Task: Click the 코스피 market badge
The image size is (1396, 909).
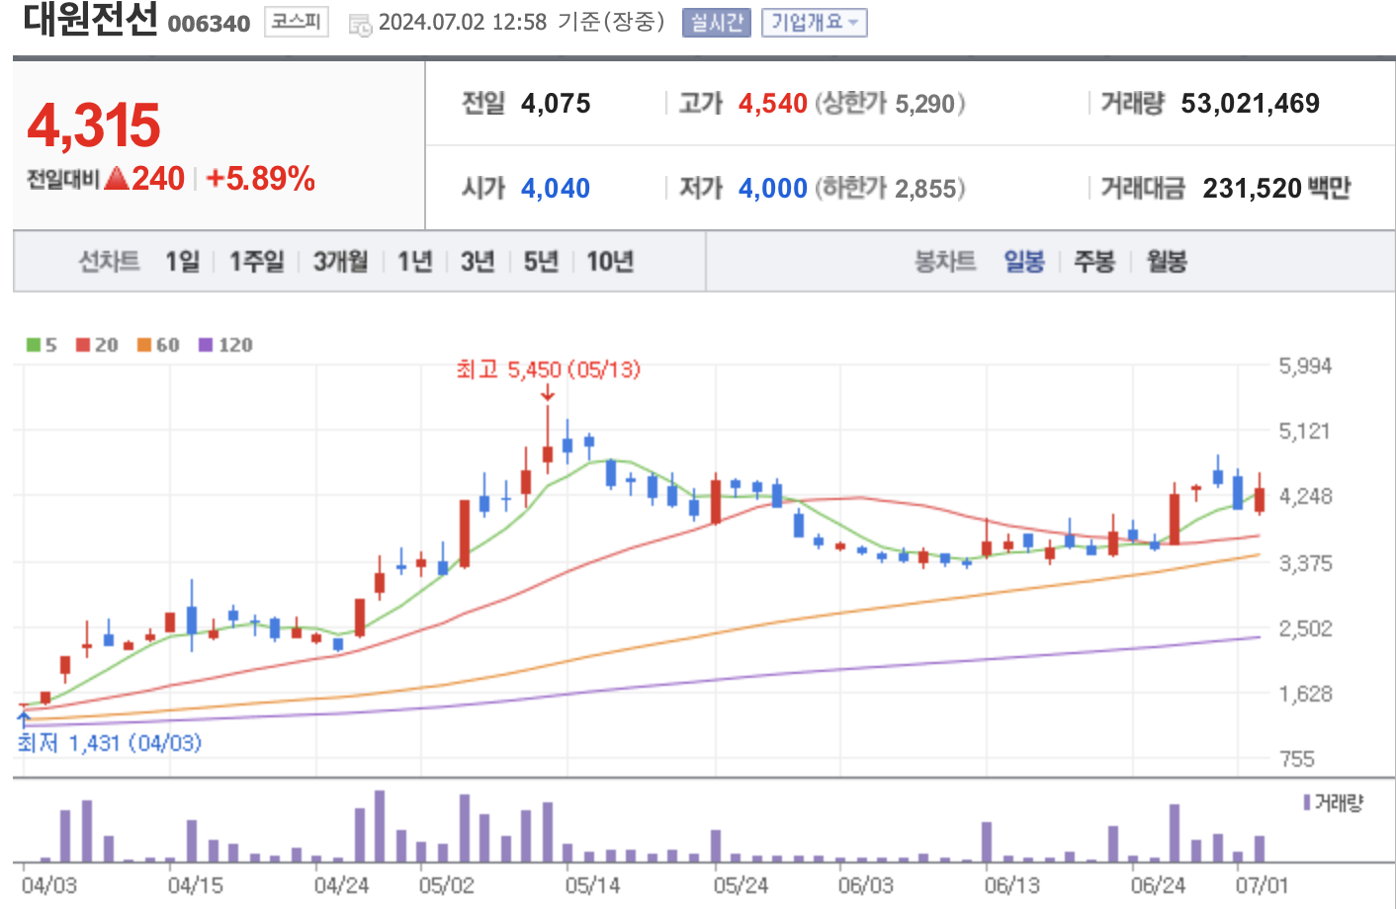Action: click(x=297, y=21)
